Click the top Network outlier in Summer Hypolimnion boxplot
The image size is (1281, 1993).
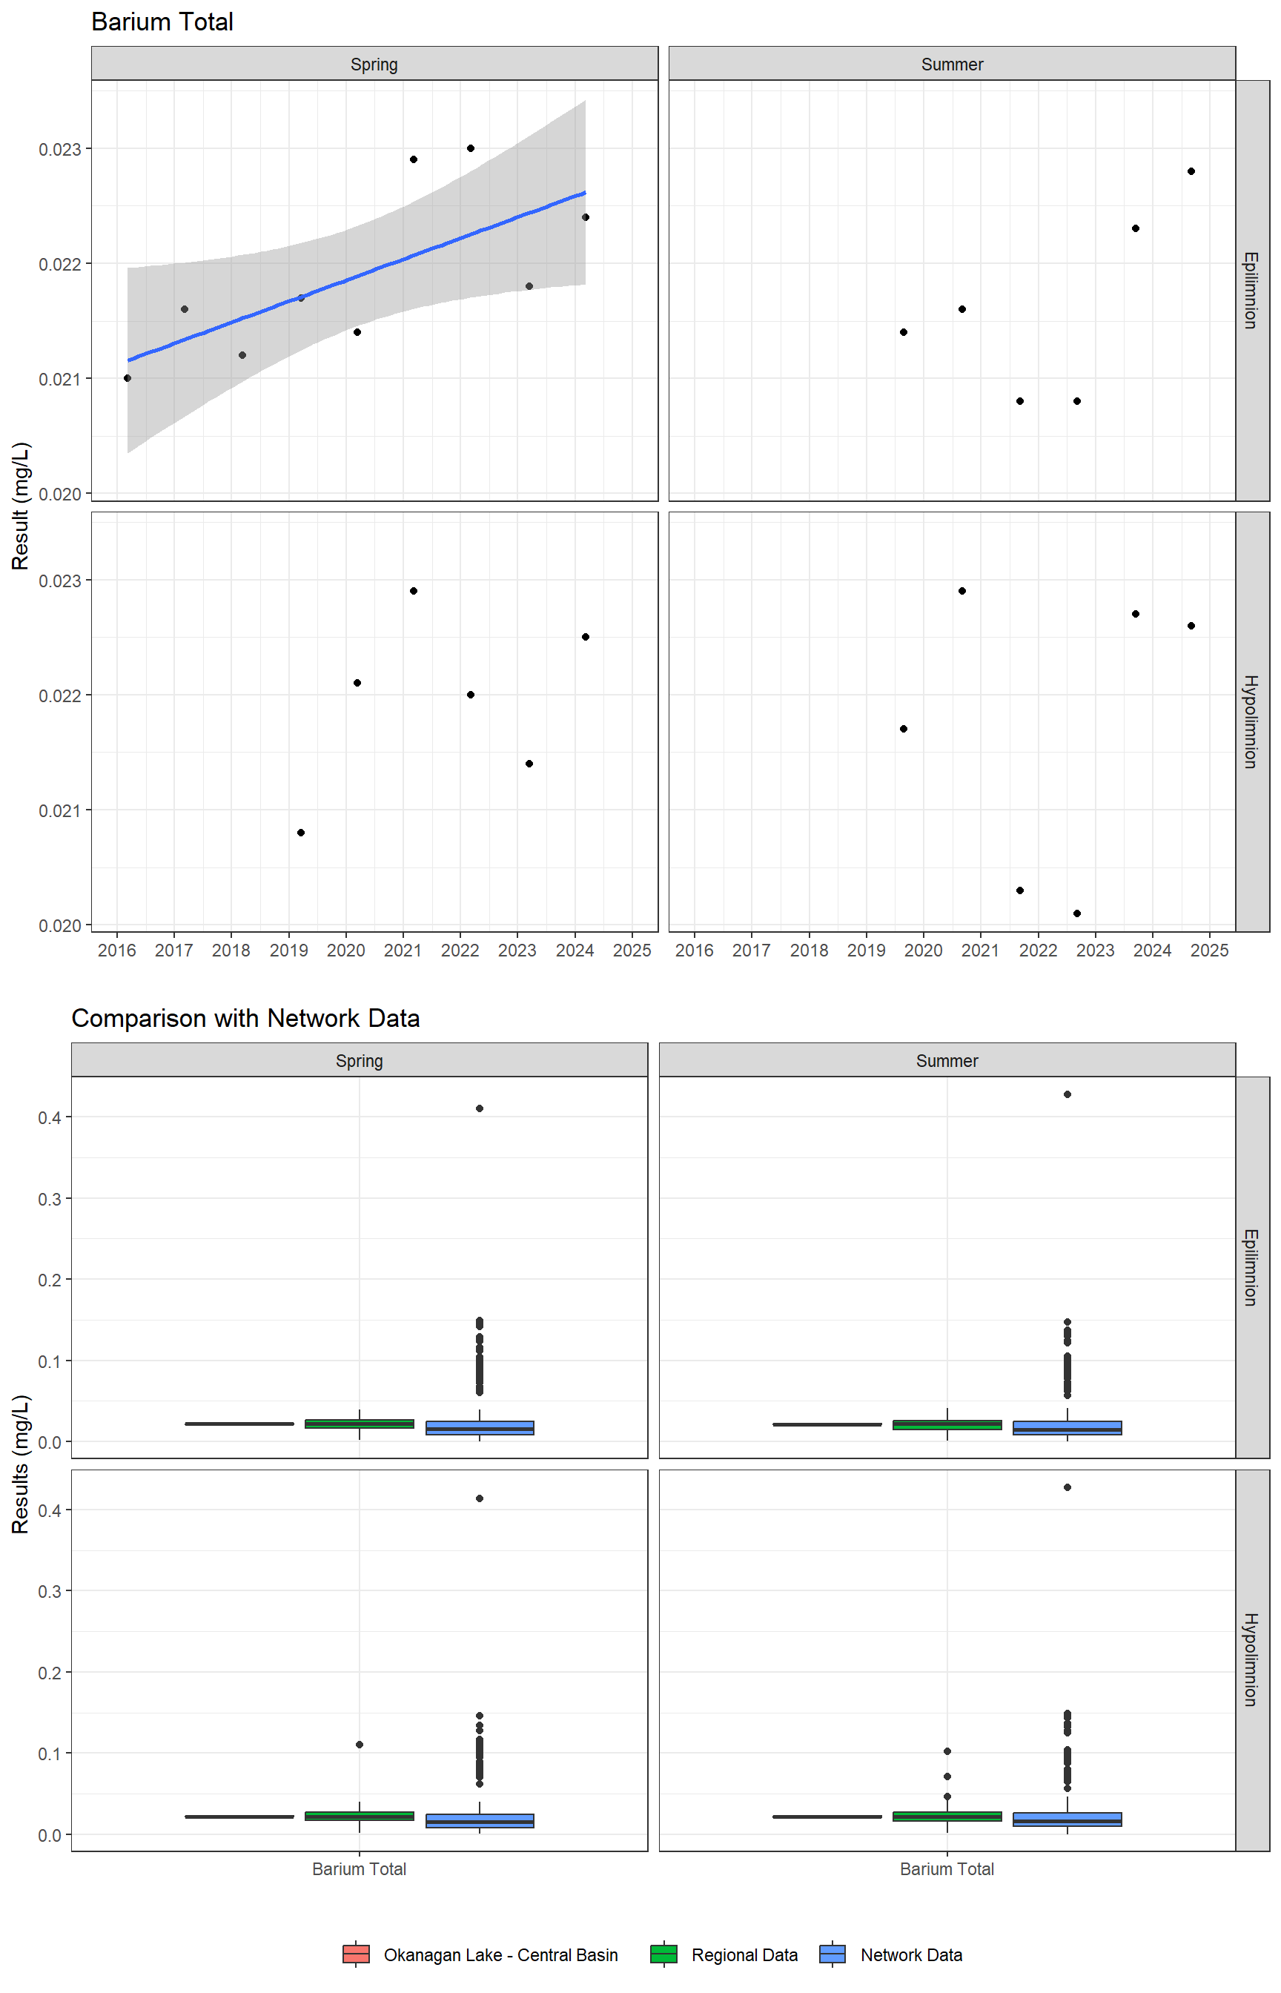1067,1487
